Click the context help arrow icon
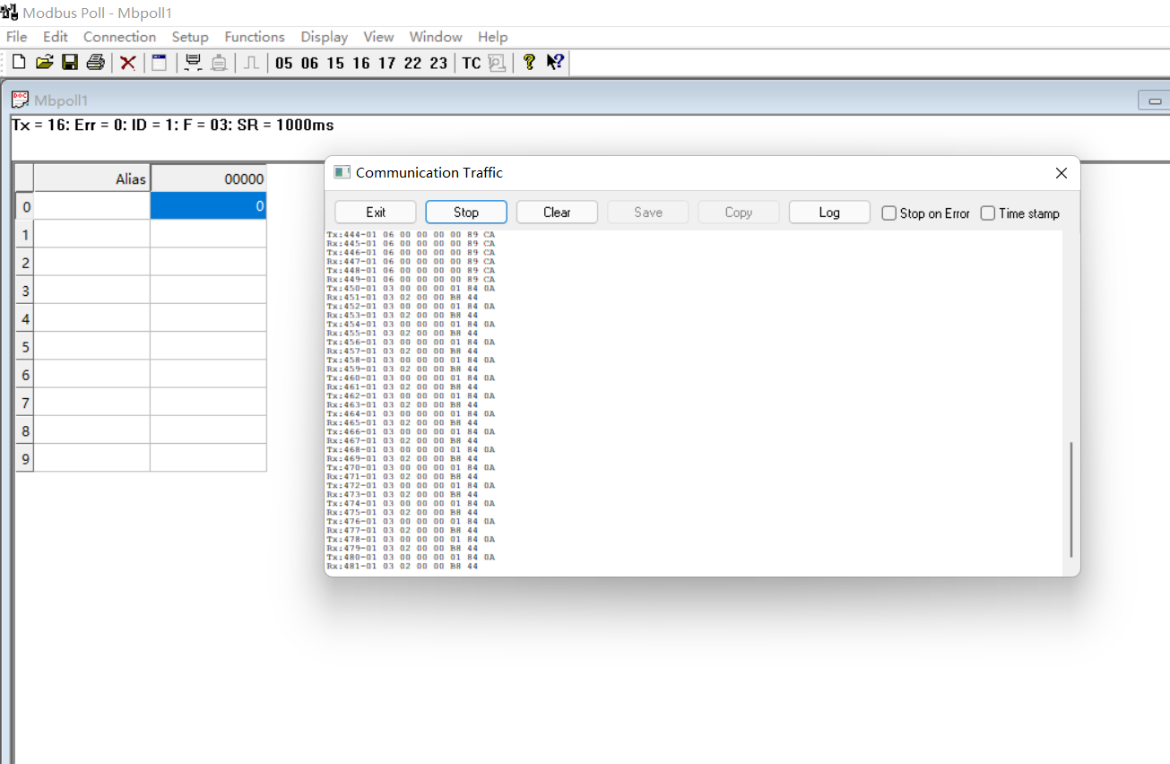The image size is (1170, 764). [555, 63]
